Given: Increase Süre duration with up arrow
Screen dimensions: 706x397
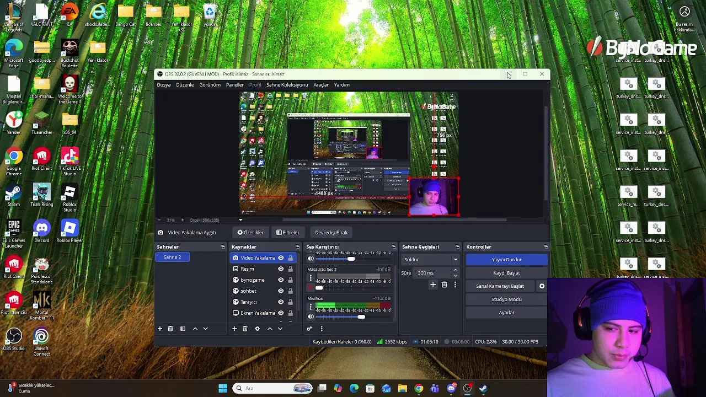Looking at the screenshot, I should click(455, 270).
